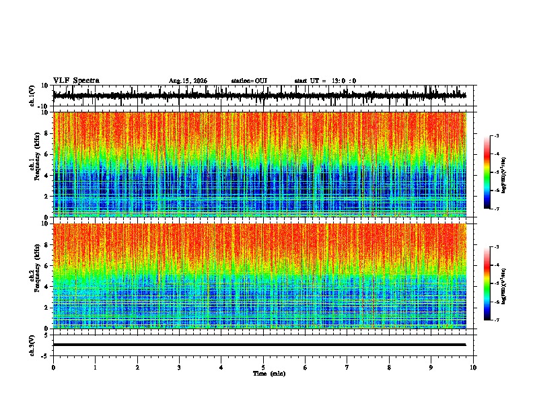The height and width of the screenshot is (412, 533).
Task: Click the "2" kHz tick on ch.2 frequency axis
Action: (46, 308)
